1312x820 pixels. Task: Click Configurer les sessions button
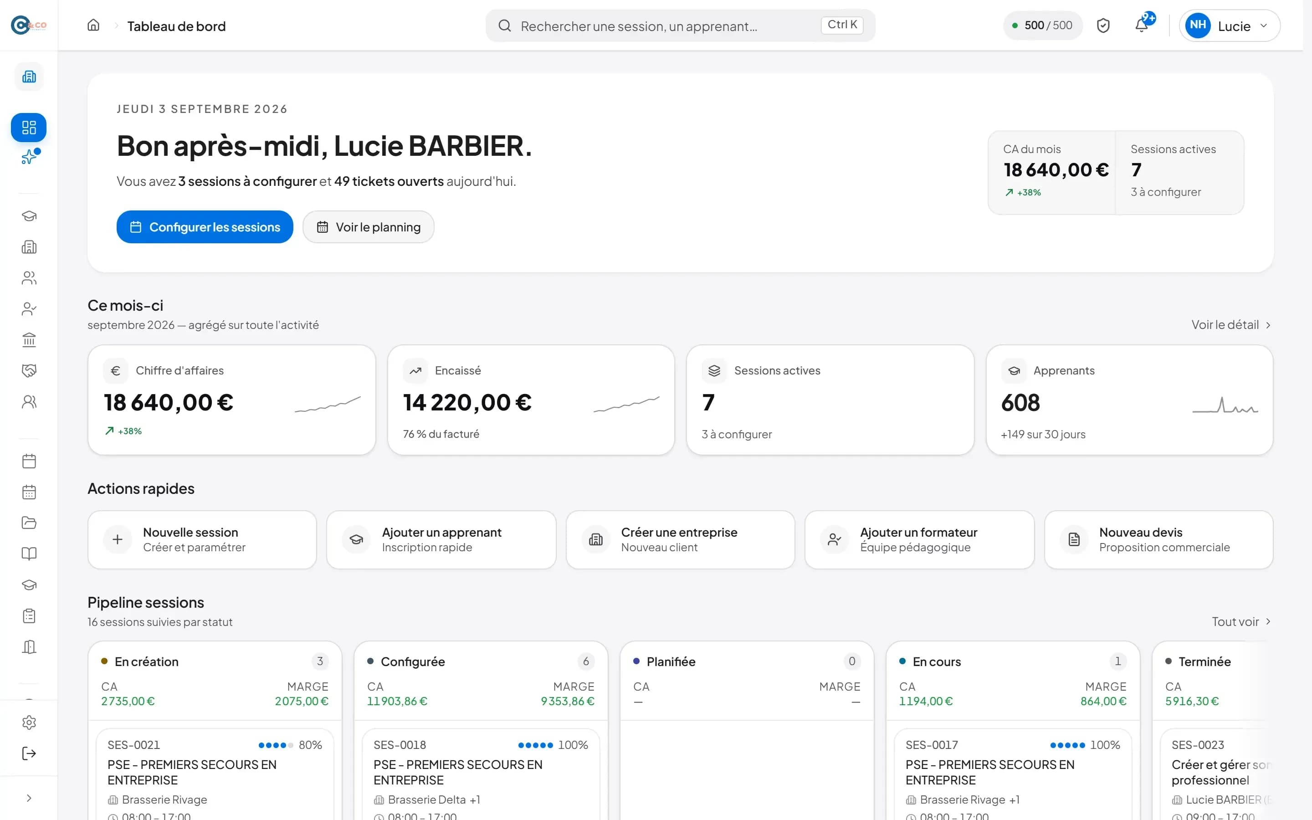pyautogui.click(x=205, y=227)
